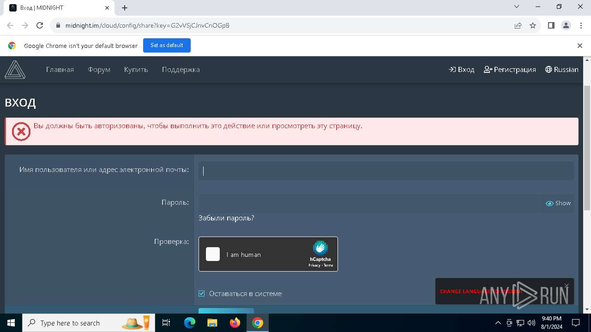Click the Регистрация link
591x332 pixels.
point(510,70)
